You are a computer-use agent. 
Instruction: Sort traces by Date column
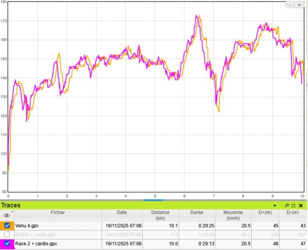pyautogui.click(x=122, y=213)
